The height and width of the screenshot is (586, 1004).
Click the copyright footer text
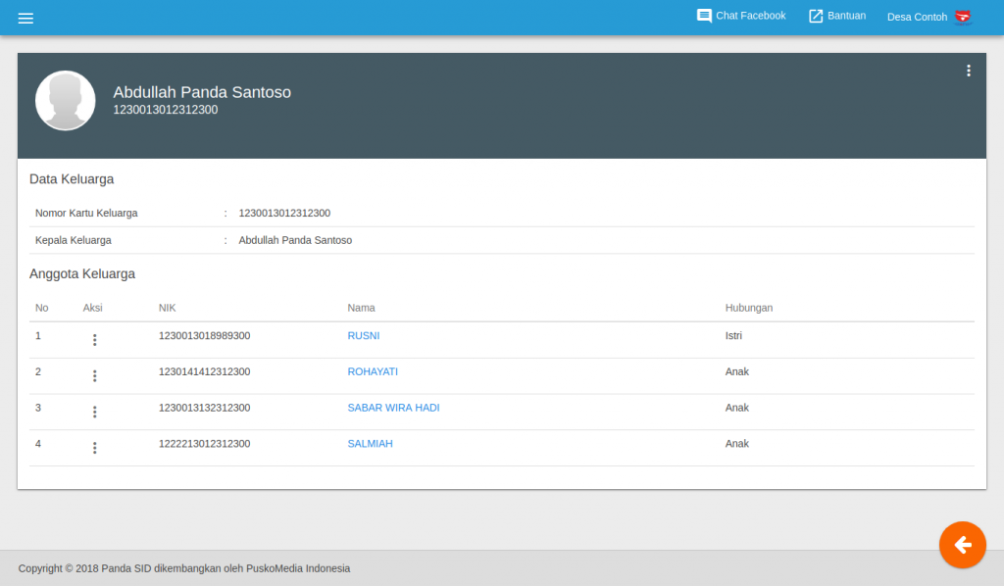coord(184,568)
